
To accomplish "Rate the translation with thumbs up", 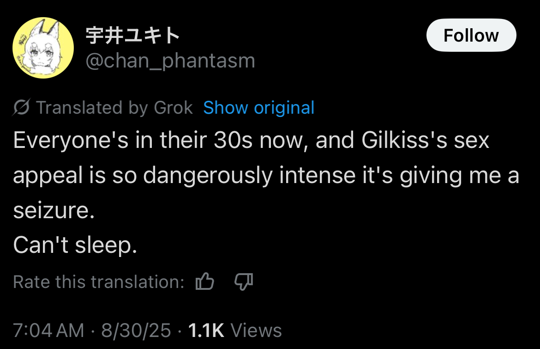I will (204, 282).
